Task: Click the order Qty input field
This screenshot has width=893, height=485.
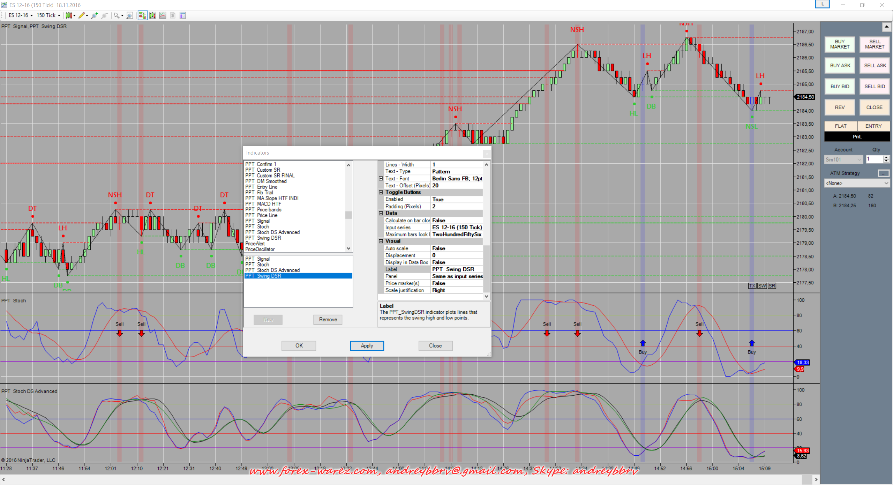Action: (x=874, y=159)
